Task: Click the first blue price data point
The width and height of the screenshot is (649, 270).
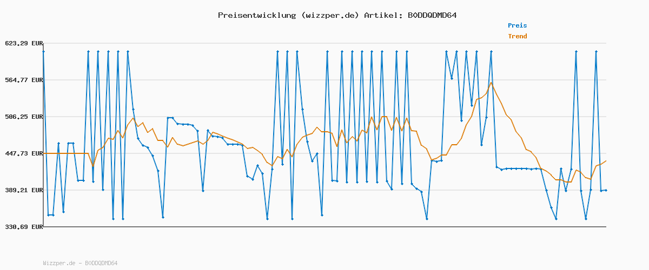Action: [x=43, y=51]
